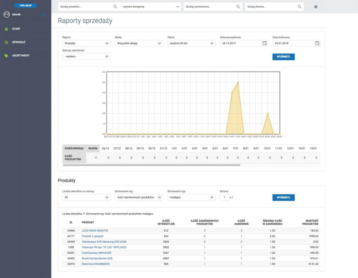Click the RAZEM column header
358x278 pixels.
tap(93, 148)
